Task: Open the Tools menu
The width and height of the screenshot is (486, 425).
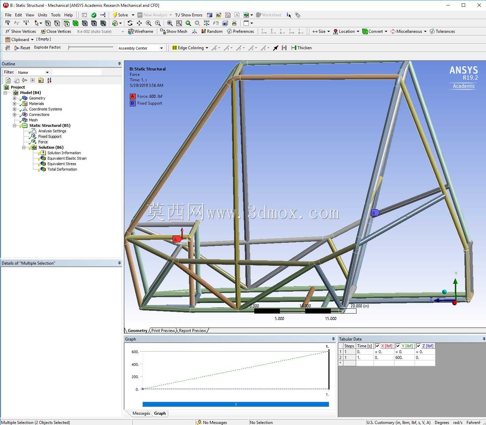Action: point(56,15)
